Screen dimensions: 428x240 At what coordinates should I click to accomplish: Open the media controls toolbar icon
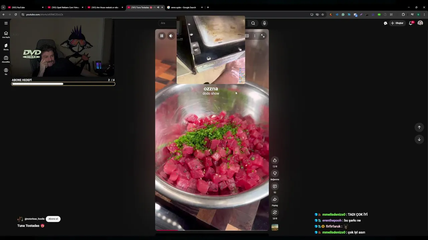click(412, 14)
